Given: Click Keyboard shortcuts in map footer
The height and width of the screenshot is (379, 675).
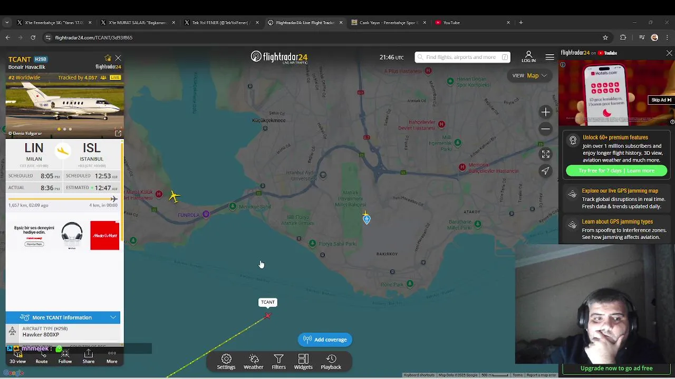Looking at the screenshot, I should tap(419, 375).
